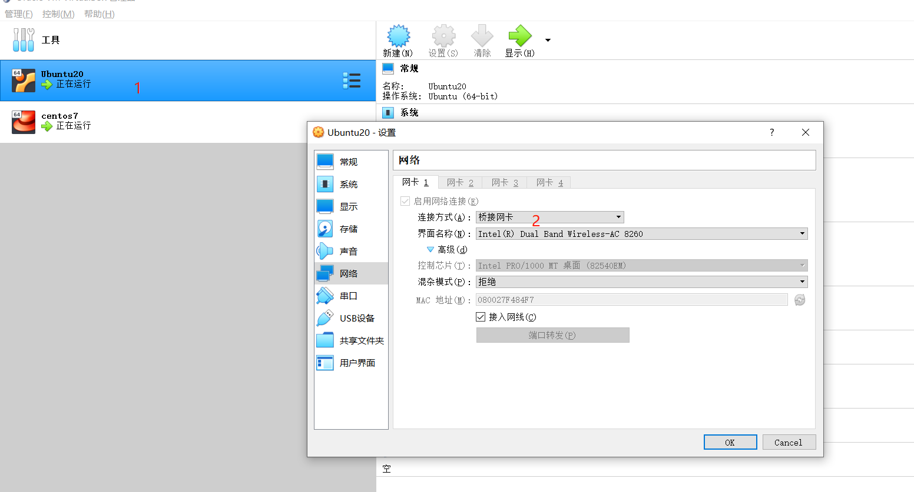Open the Network (网络) settings category
914x492 pixels.
(351, 273)
